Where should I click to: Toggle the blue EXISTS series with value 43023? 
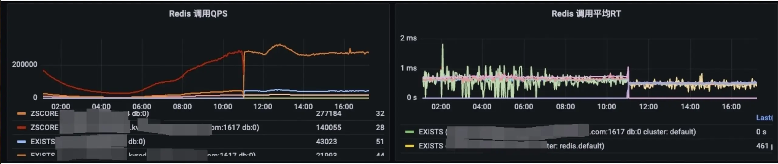tap(22, 142)
